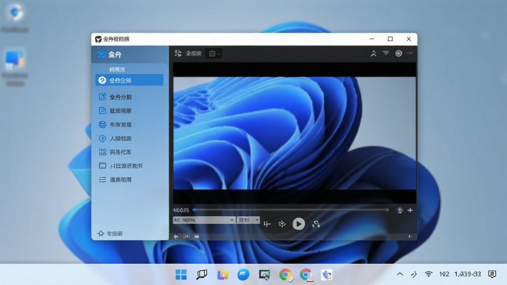507x285 pixels.
Task: Open the notification icon at the taskbar's end
Action: [x=492, y=274]
